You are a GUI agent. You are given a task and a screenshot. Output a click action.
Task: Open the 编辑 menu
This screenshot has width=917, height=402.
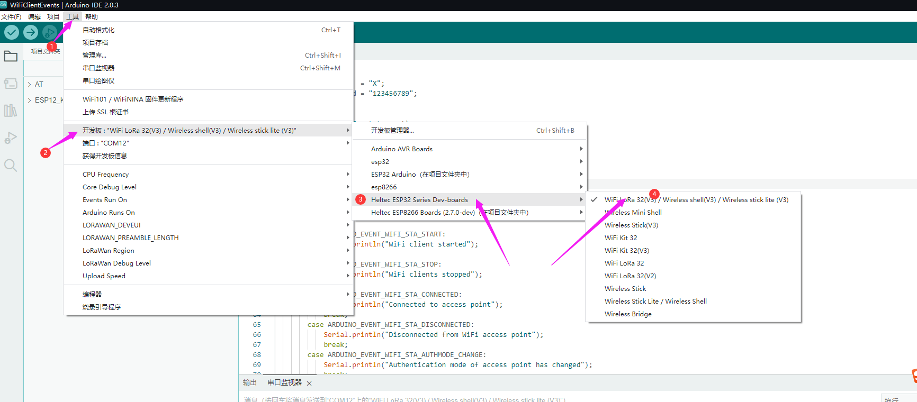[x=34, y=17]
